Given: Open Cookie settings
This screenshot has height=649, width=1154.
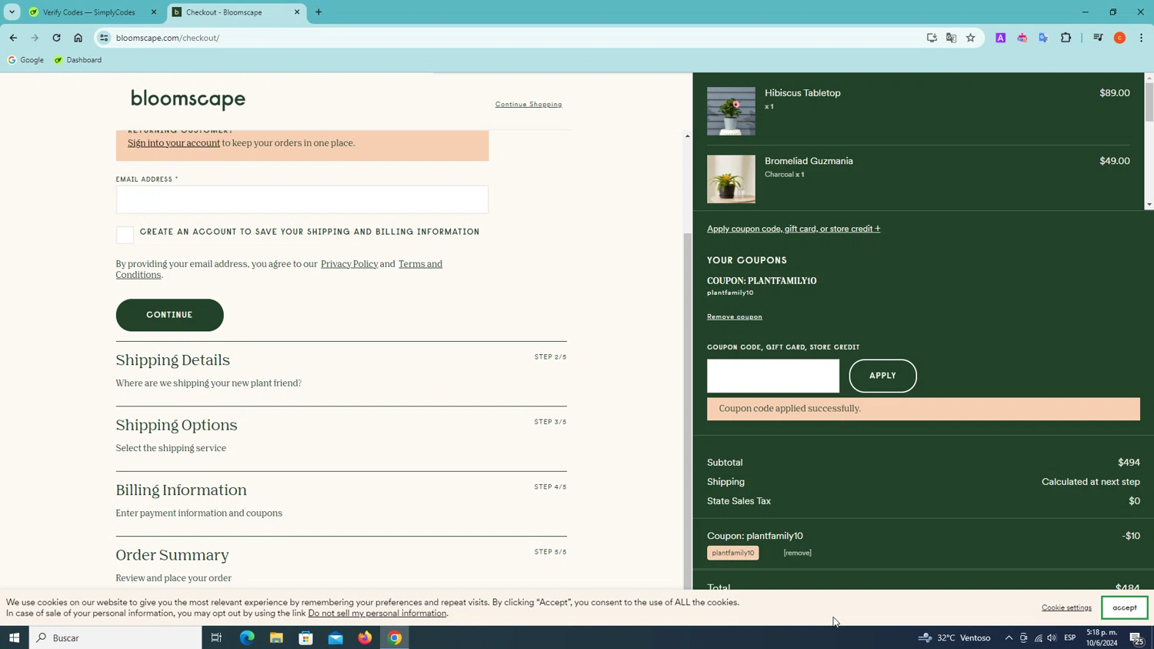Looking at the screenshot, I should point(1066,607).
